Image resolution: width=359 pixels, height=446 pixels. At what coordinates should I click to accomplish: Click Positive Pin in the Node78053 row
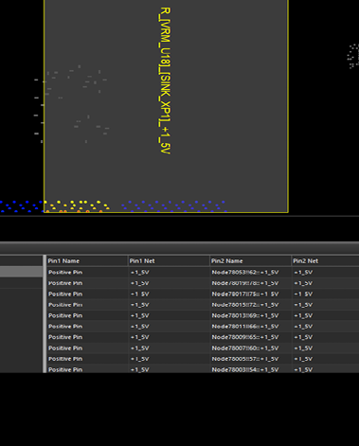pos(65,272)
